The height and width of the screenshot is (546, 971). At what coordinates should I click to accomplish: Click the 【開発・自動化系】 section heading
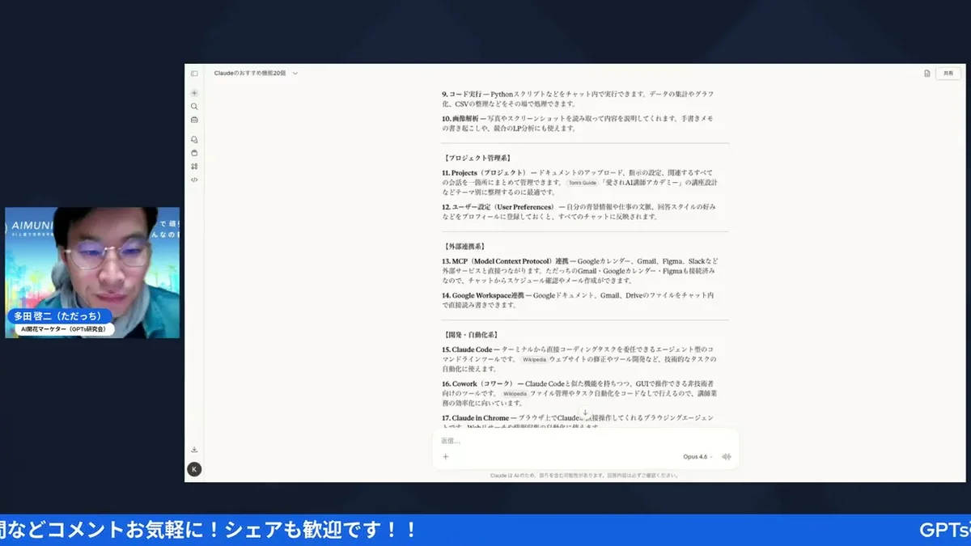[471, 334]
